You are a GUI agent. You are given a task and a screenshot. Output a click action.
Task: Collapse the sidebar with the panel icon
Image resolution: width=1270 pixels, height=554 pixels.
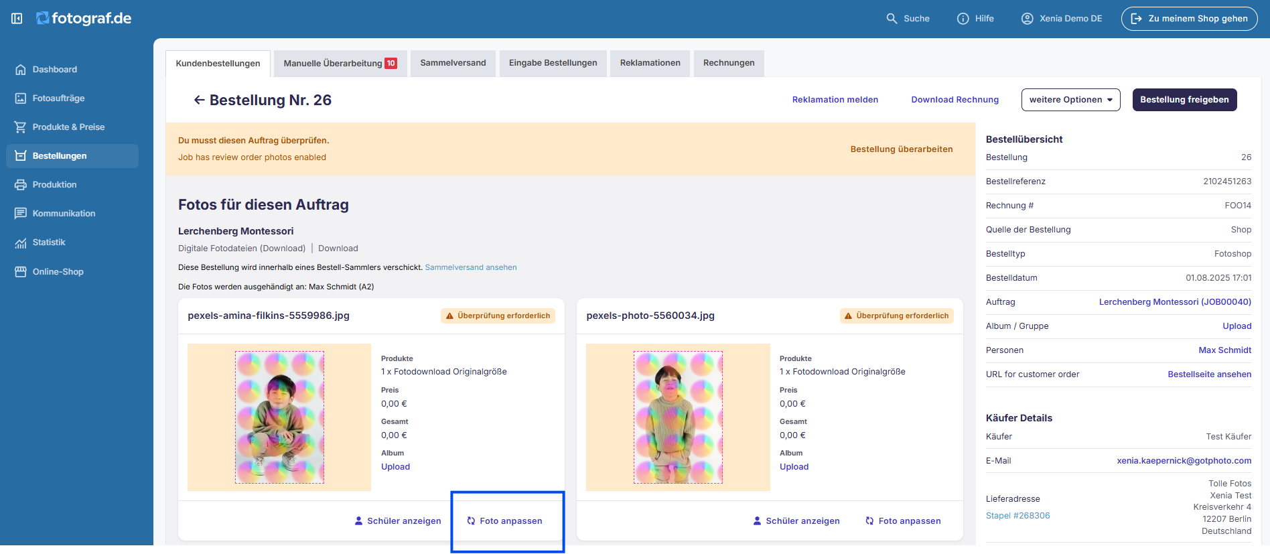point(17,19)
